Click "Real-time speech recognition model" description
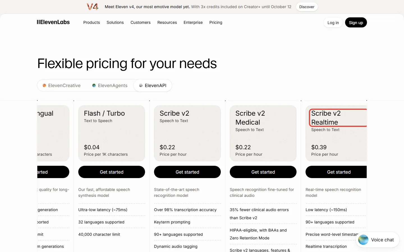This screenshot has height=252, width=404. (333, 193)
